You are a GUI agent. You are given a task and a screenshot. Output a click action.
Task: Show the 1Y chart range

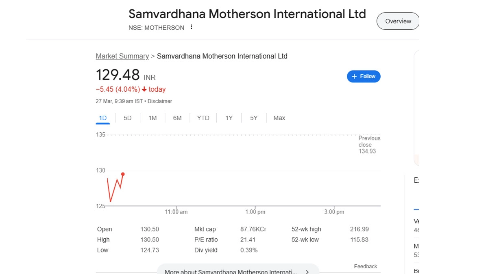coord(229,118)
